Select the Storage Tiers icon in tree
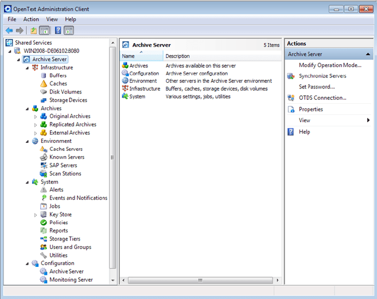Screen dimensions: 377x299 [x=44, y=239]
